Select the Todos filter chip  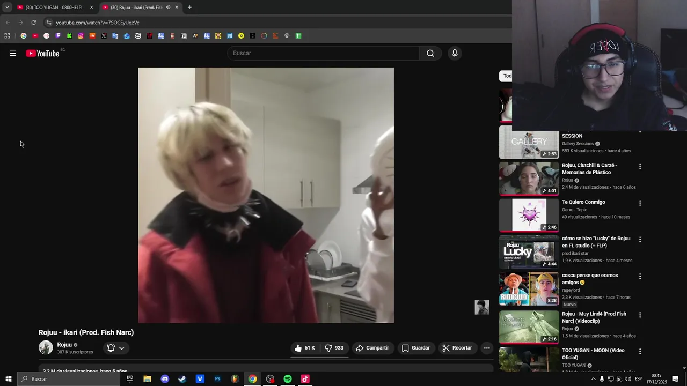pyautogui.click(x=506, y=76)
